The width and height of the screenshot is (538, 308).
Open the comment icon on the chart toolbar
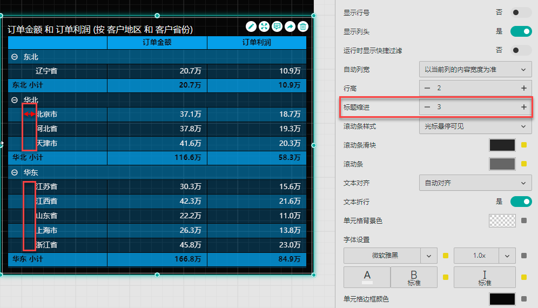(x=277, y=26)
